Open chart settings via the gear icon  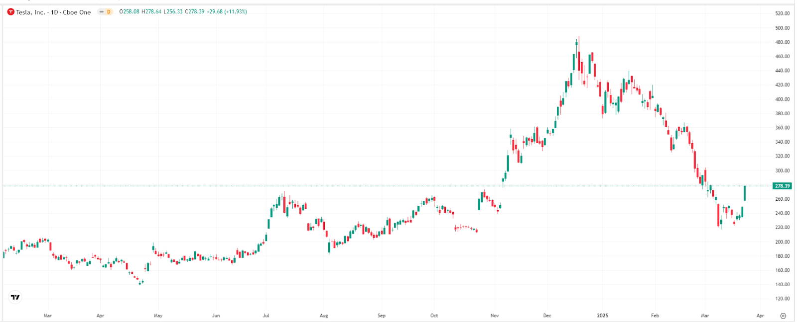tap(782, 315)
